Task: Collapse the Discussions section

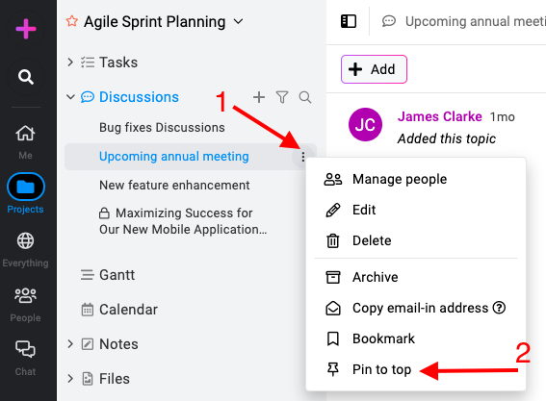Action: [70, 97]
